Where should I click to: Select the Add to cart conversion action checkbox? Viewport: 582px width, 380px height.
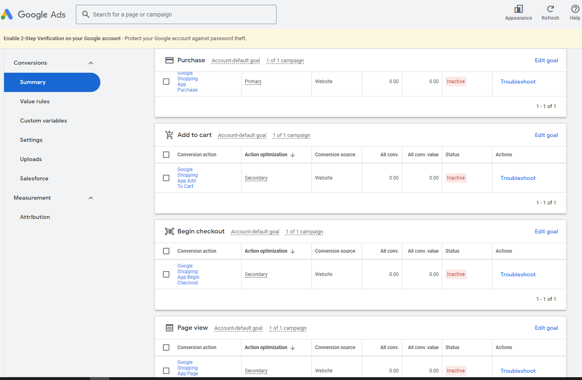(x=166, y=178)
